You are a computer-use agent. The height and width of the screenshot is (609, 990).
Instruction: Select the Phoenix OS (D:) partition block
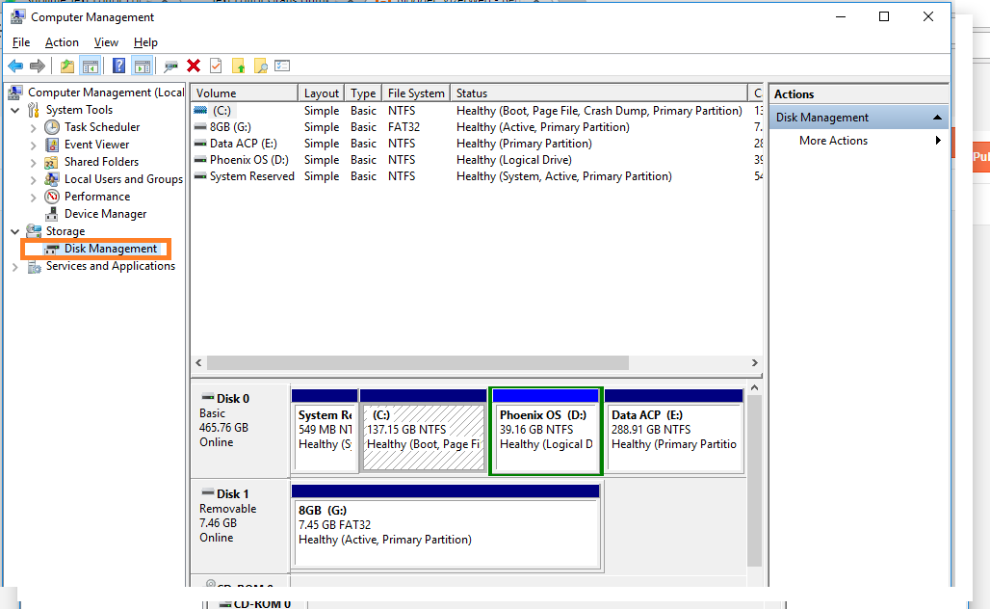tap(545, 431)
